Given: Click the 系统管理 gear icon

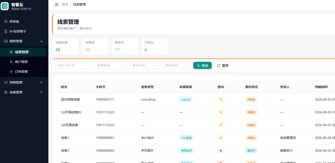Looking at the screenshot, I should [6, 92].
